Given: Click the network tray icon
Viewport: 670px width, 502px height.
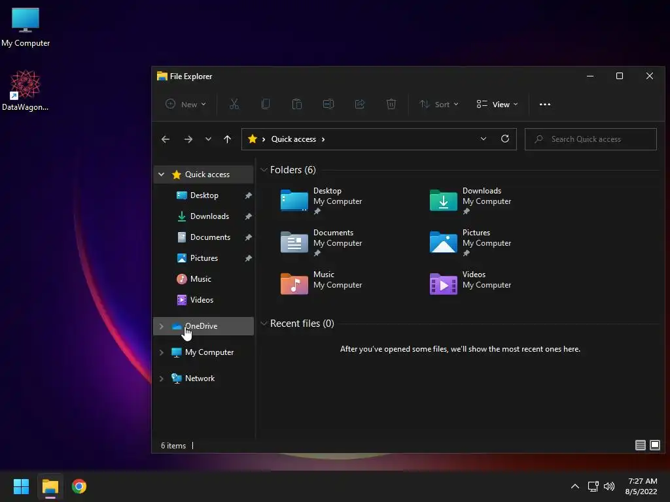Looking at the screenshot, I should [x=593, y=486].
